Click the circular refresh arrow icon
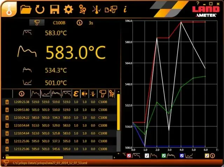 click(40, 9)
